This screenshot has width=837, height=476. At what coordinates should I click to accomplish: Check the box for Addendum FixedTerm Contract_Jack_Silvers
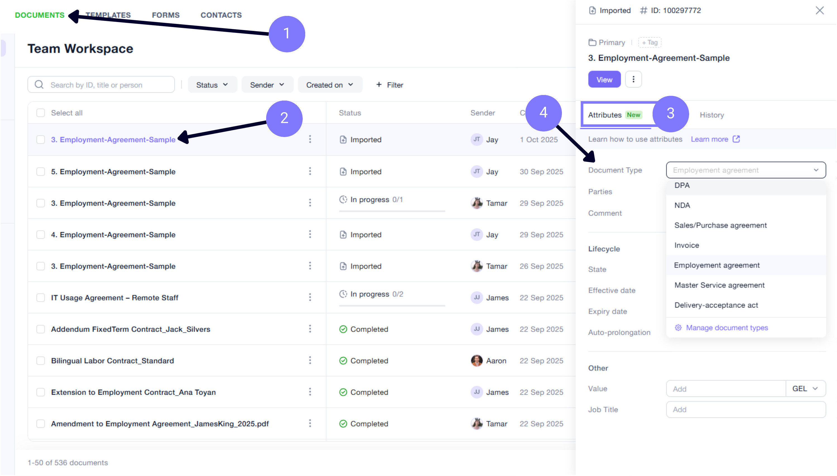click(x=41, y=329)
